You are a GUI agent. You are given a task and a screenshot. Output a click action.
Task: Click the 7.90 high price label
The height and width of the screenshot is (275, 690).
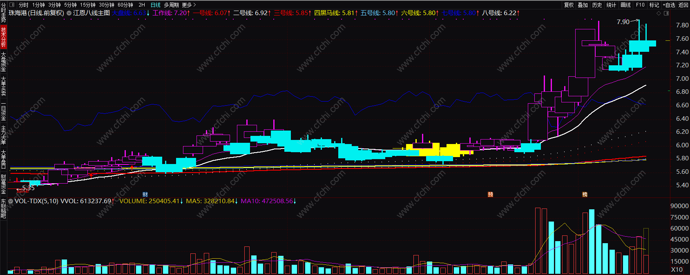(623, 22)
